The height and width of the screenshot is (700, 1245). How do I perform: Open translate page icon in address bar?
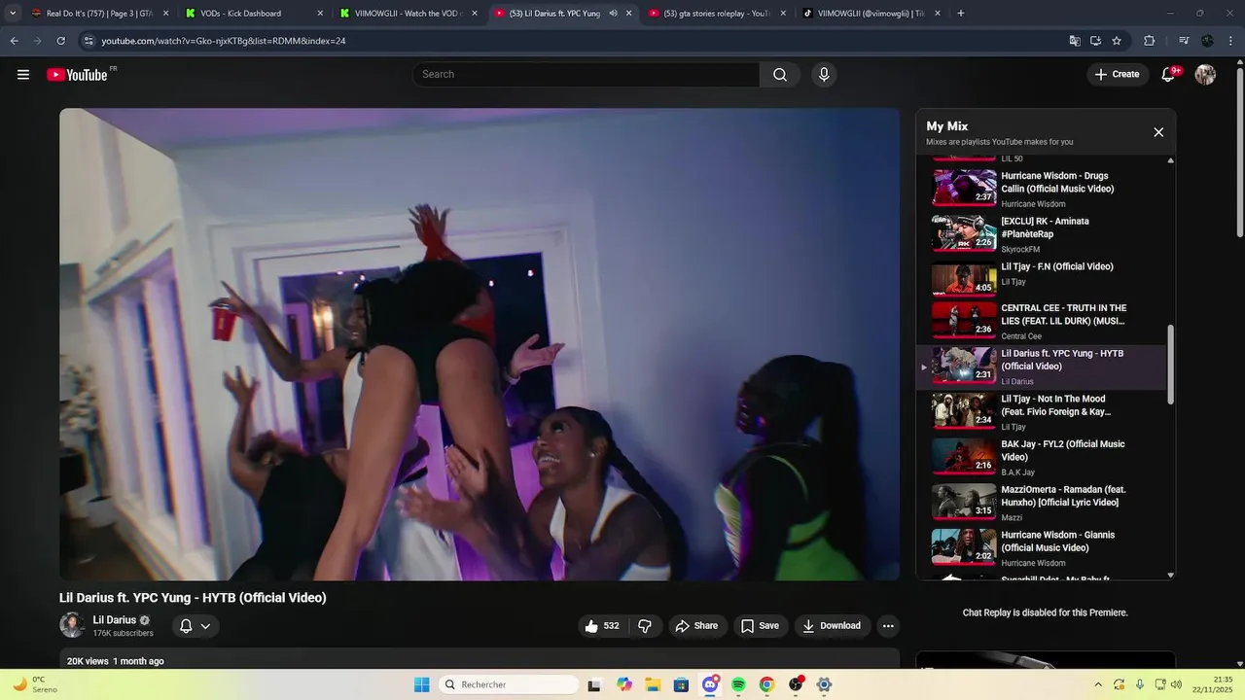coord(1075,41)
